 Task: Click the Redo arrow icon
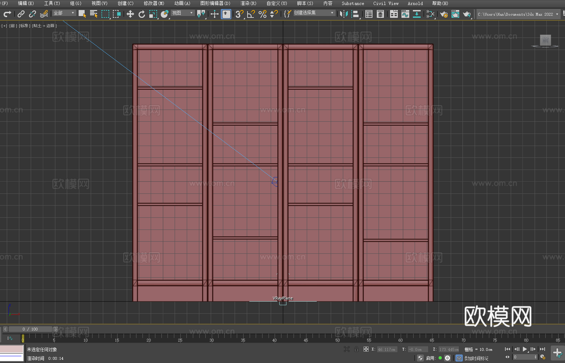tap(7, 14)
